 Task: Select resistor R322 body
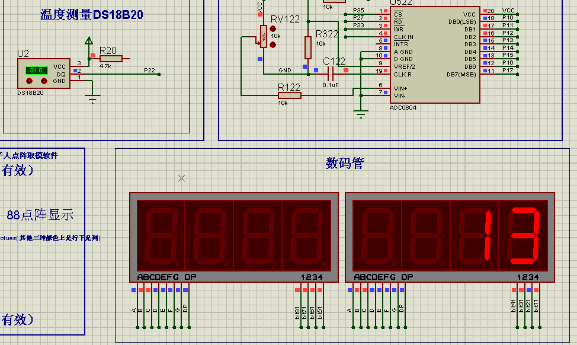pyautogui.click(x=308, y=47)
